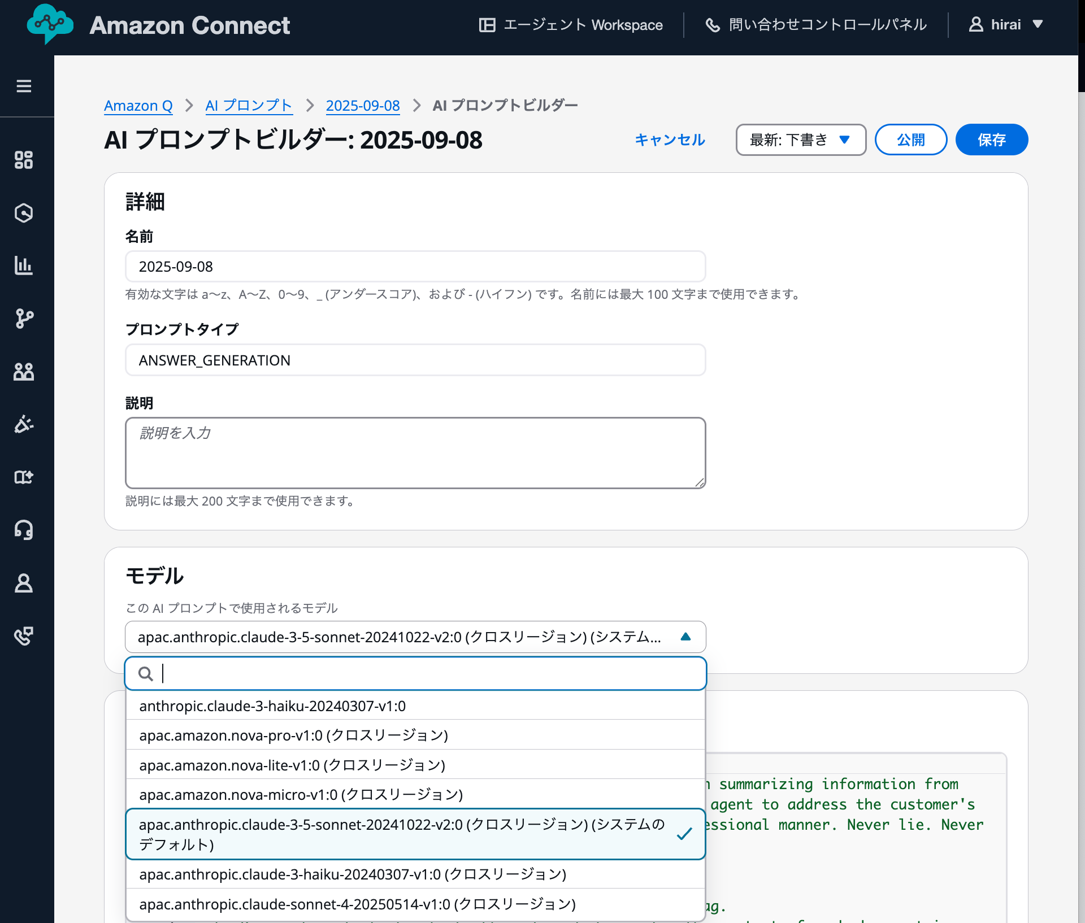The width and height of the screenshot is (1085, 923).
Task: Click the Amazon Connect cloud logo
Action: click(50, 24)
